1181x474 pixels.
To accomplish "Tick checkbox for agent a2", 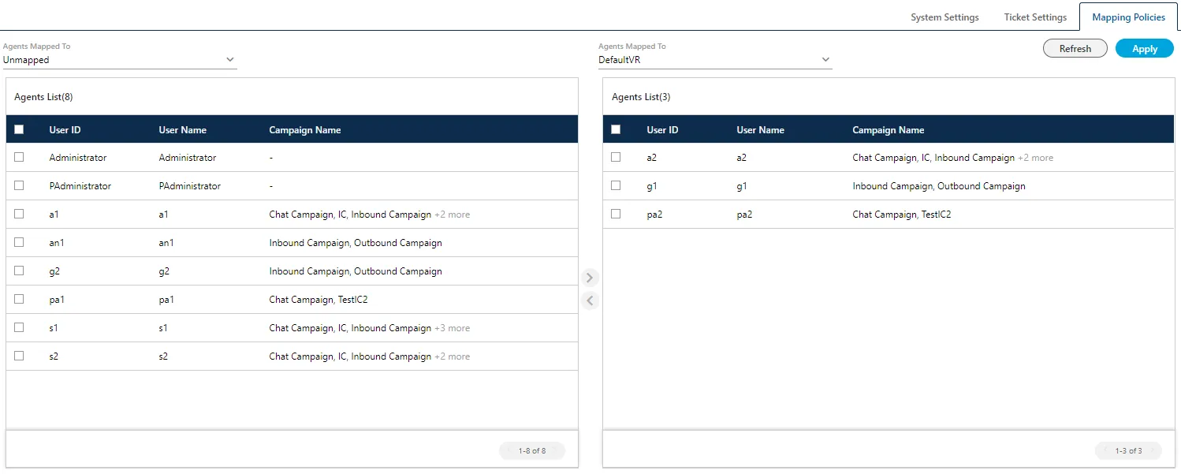I will tap(616, 157).
